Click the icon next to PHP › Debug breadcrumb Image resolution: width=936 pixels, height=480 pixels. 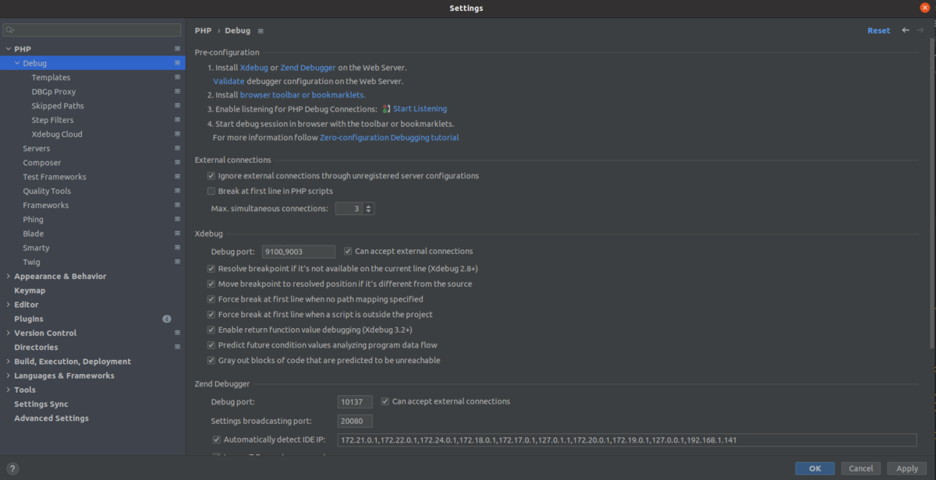point(261,31)
